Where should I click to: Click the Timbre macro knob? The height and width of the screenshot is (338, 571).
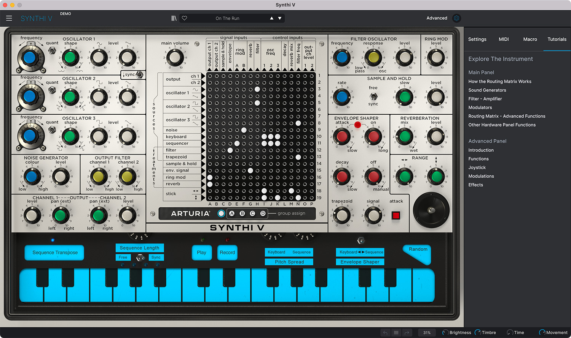pos(478,333)
